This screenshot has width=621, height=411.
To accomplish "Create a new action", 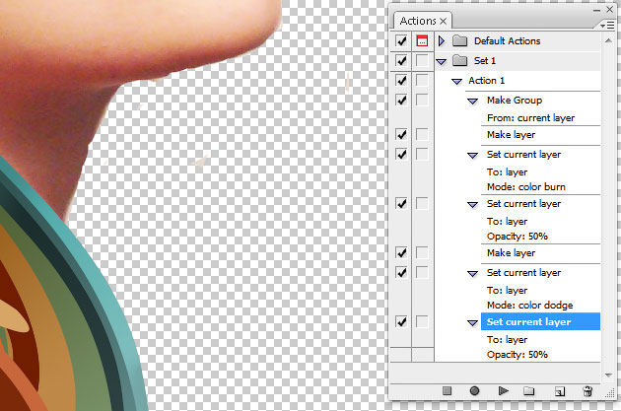I will click(x=560, y=391).
